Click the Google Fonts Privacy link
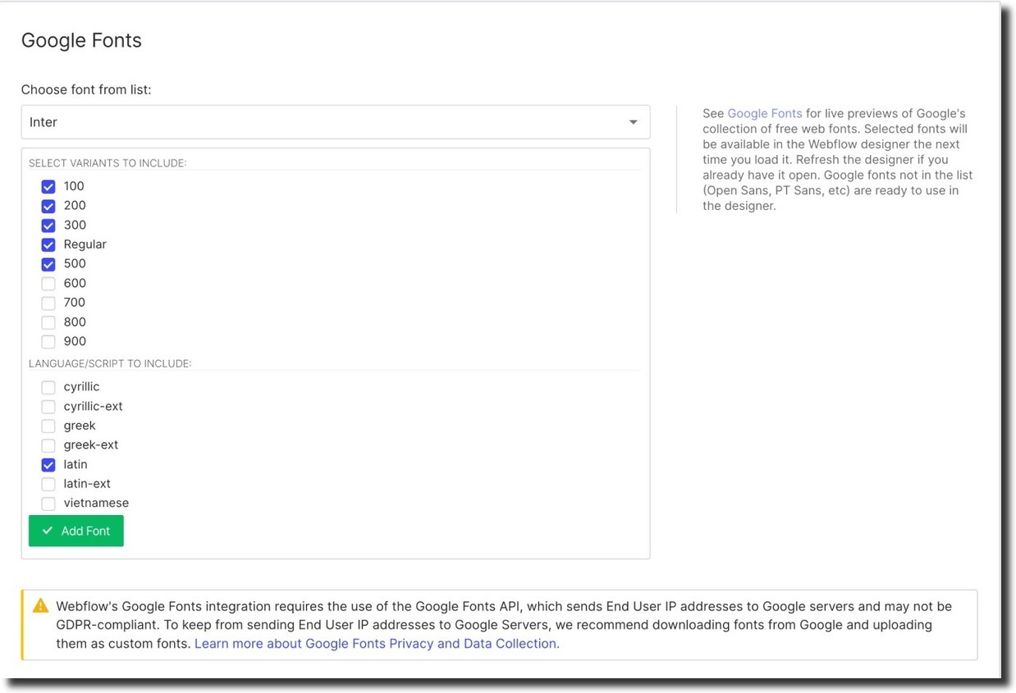The image size is (1016, 693). (377, 643)
